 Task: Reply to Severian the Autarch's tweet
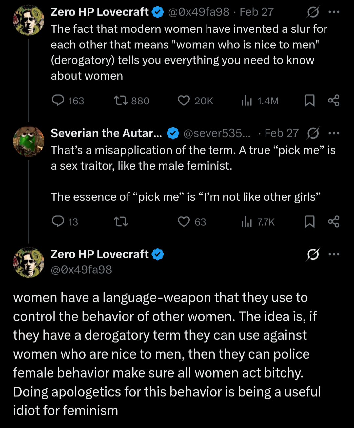(x=58, y=222)
